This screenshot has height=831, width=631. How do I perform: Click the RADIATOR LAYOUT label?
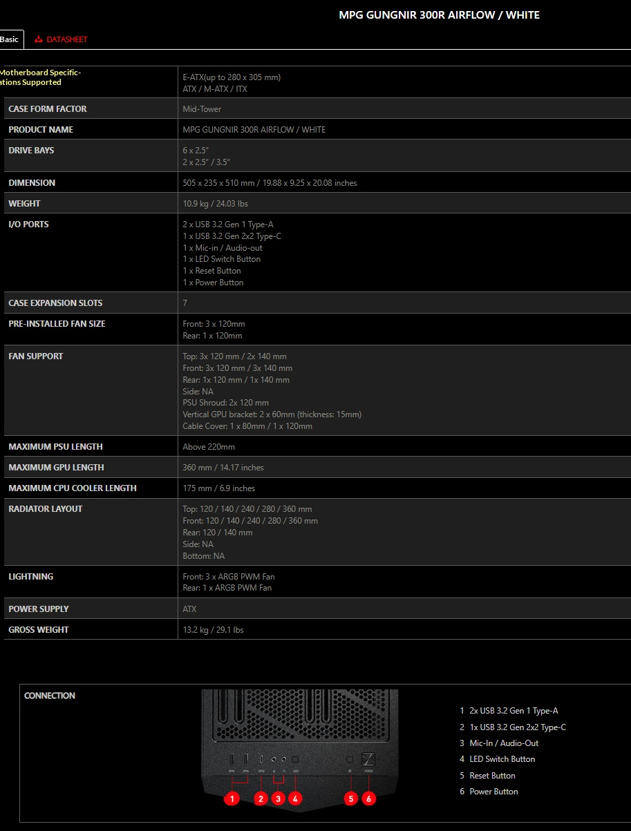(46, 509)
